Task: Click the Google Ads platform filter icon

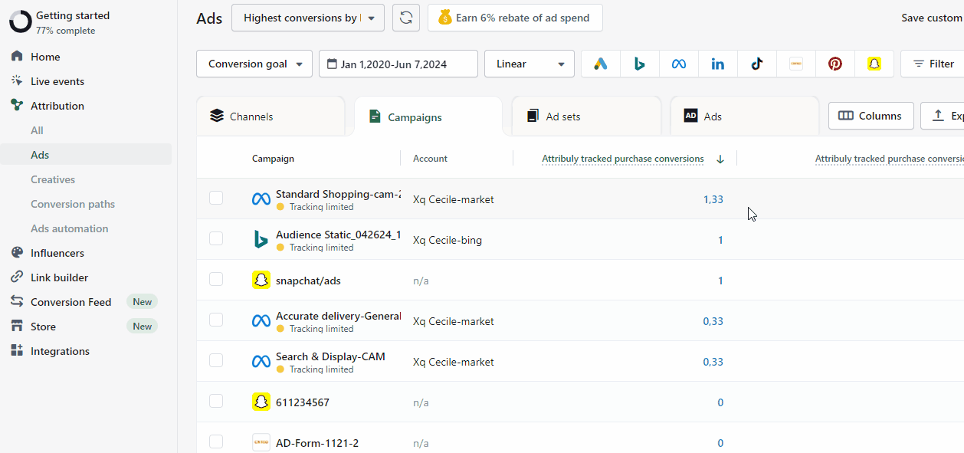Action: coord(601,64)
